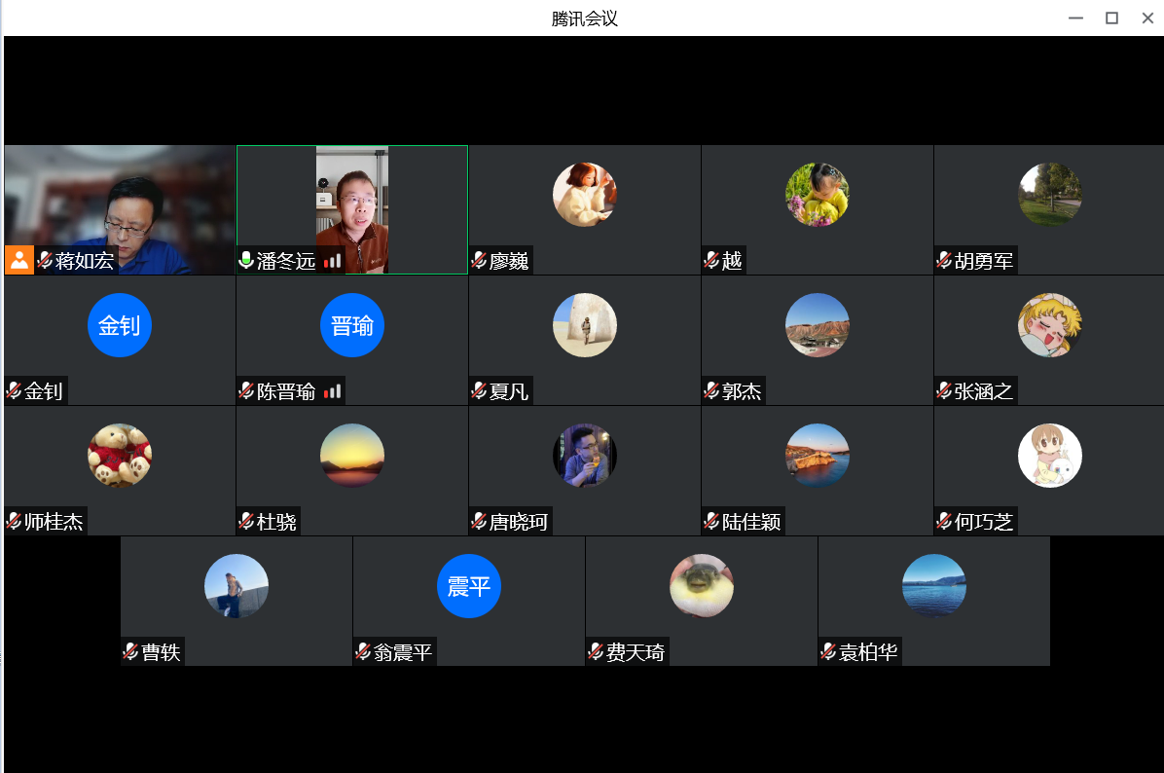Click muted mic icon next to 张涵之

(x=943, y=390)
